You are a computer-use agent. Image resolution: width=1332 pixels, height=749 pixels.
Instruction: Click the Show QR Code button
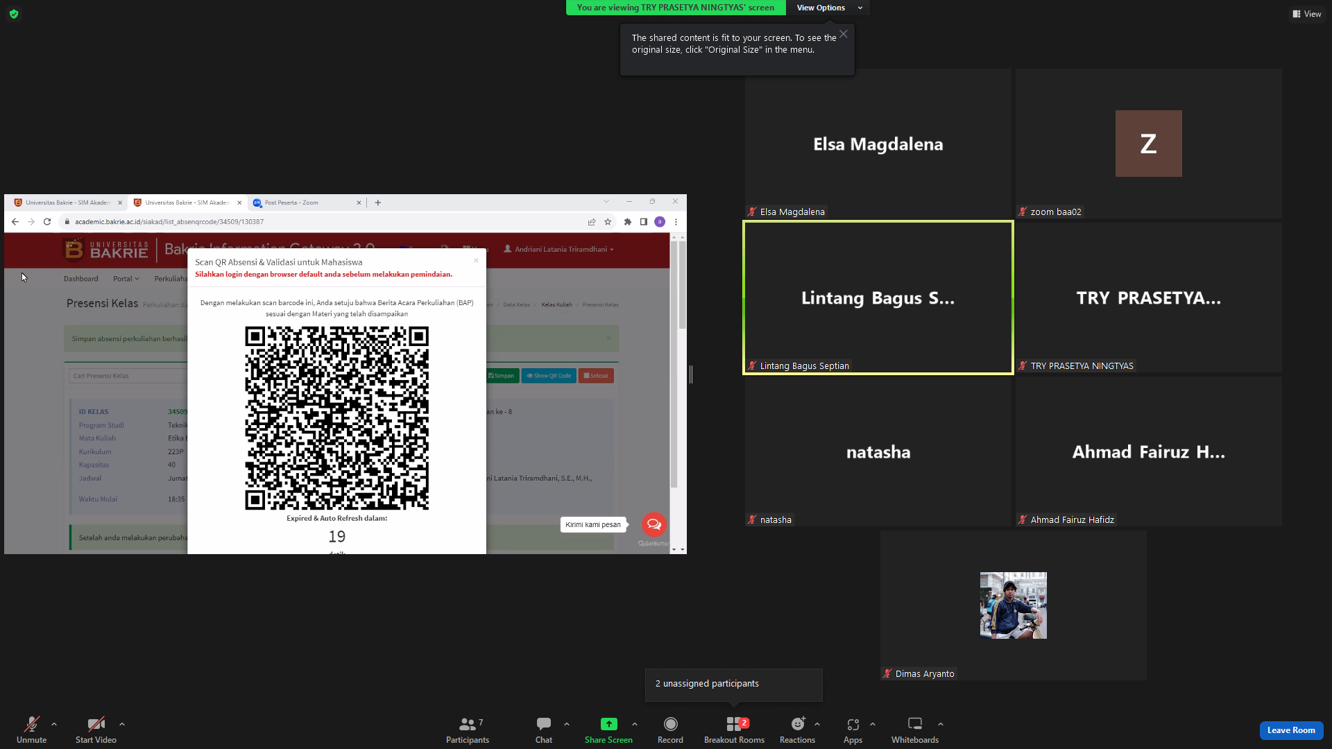(549, 376)
